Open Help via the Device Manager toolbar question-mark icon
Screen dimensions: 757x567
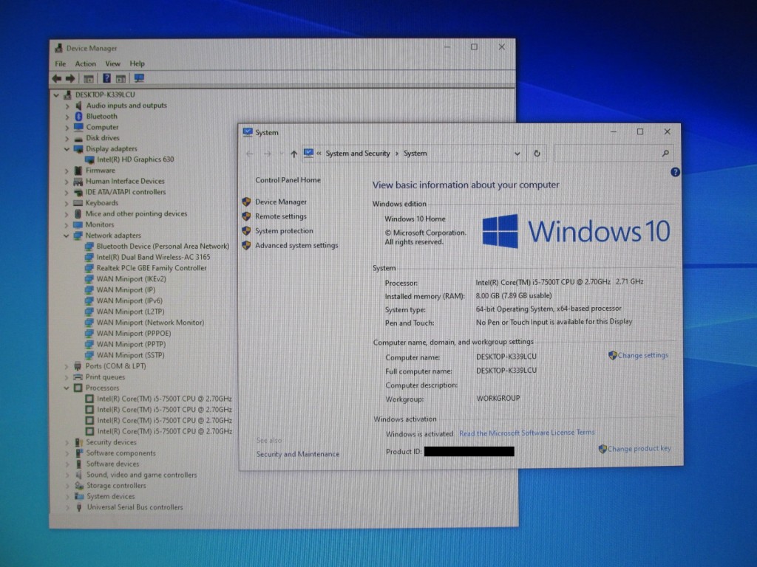[106, 78]
